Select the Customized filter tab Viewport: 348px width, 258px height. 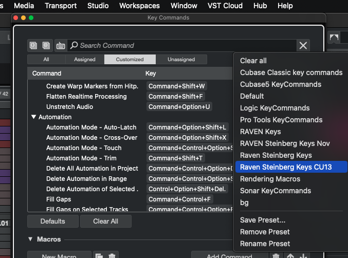coord(130,60)
